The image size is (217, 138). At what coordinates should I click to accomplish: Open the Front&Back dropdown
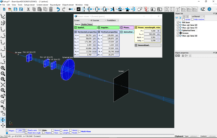113,20
